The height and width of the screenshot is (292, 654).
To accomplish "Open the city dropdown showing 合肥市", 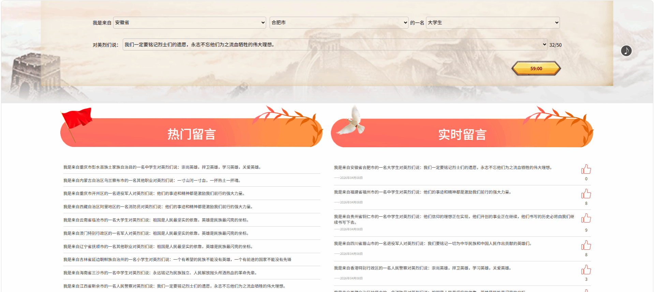I will pyautogui.click(x=339, y=23).
